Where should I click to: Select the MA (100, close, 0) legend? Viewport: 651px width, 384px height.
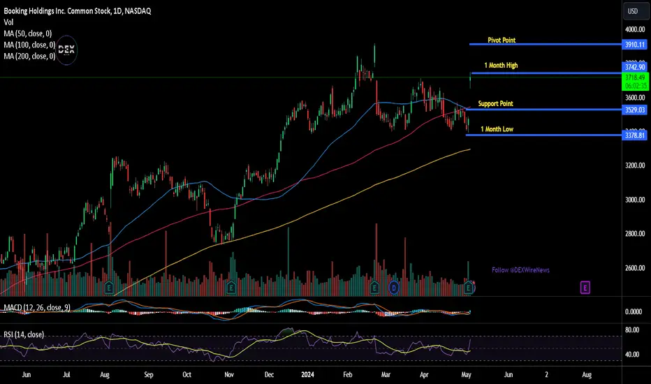coord(29,45)
